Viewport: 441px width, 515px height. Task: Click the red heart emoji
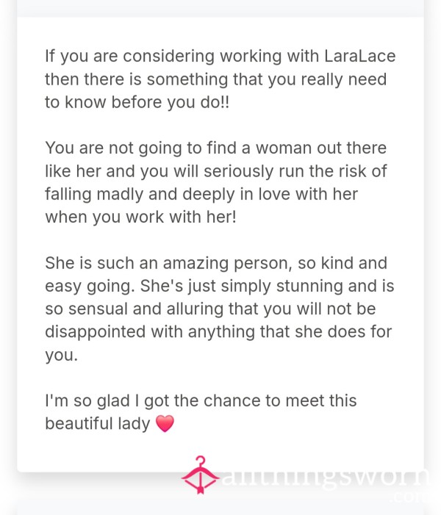[165, 424]
